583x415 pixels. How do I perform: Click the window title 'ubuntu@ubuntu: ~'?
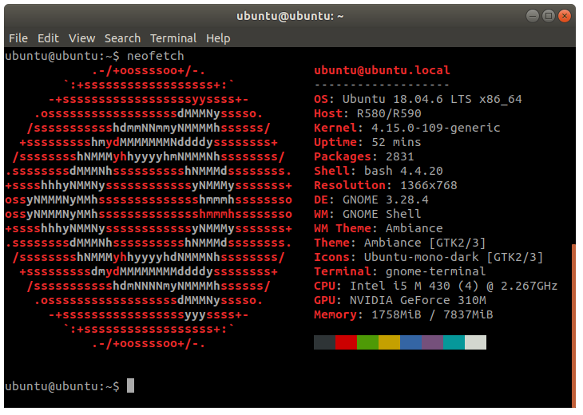coord(290,16)
